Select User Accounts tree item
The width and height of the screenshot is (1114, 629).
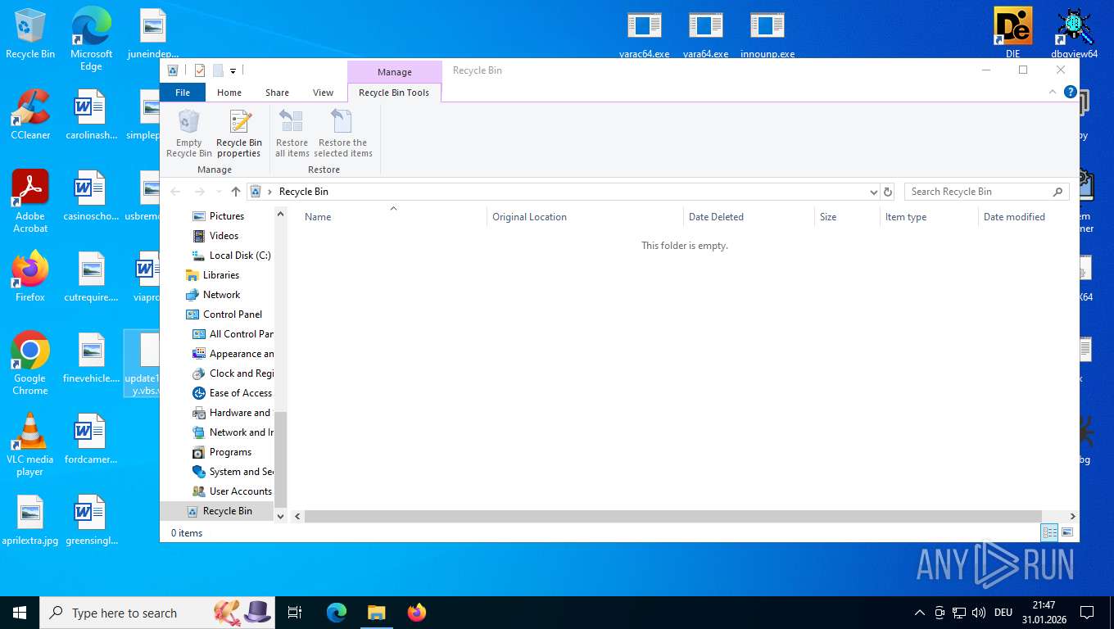[x=232, y=491]
